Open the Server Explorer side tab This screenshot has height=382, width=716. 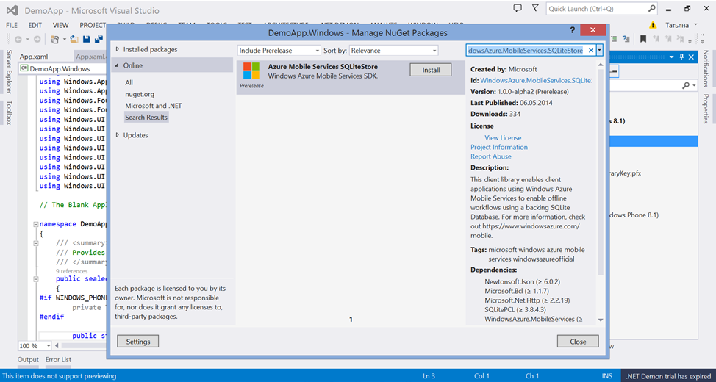9,72
